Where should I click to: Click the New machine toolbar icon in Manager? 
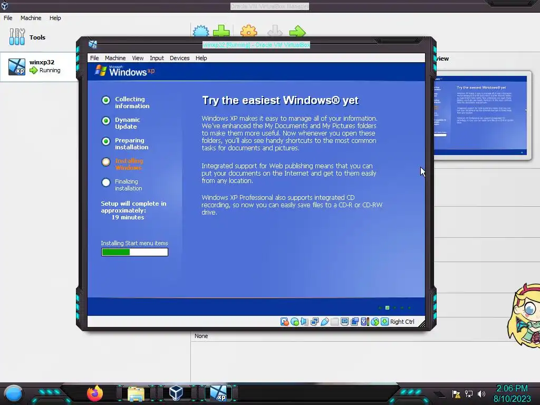pyautogui.click(x=201, y=32)
